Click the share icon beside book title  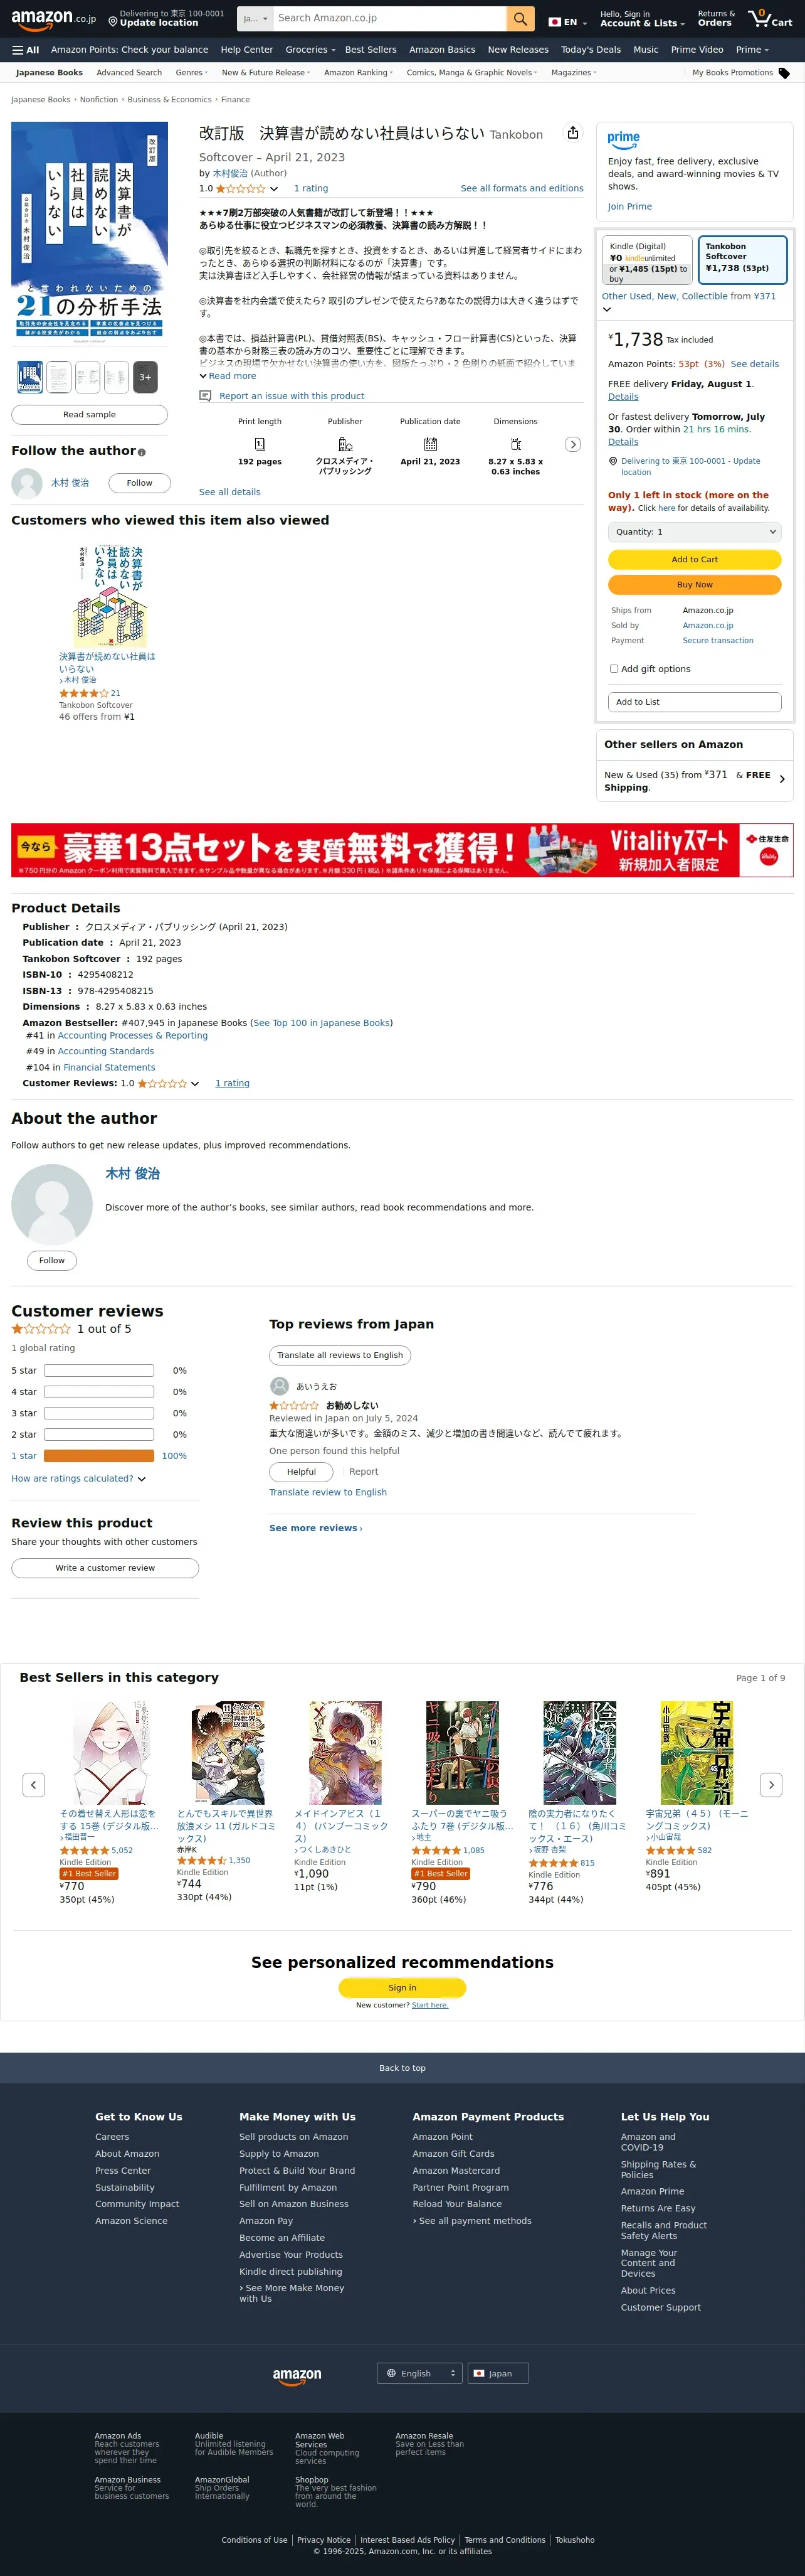(572, 133)
